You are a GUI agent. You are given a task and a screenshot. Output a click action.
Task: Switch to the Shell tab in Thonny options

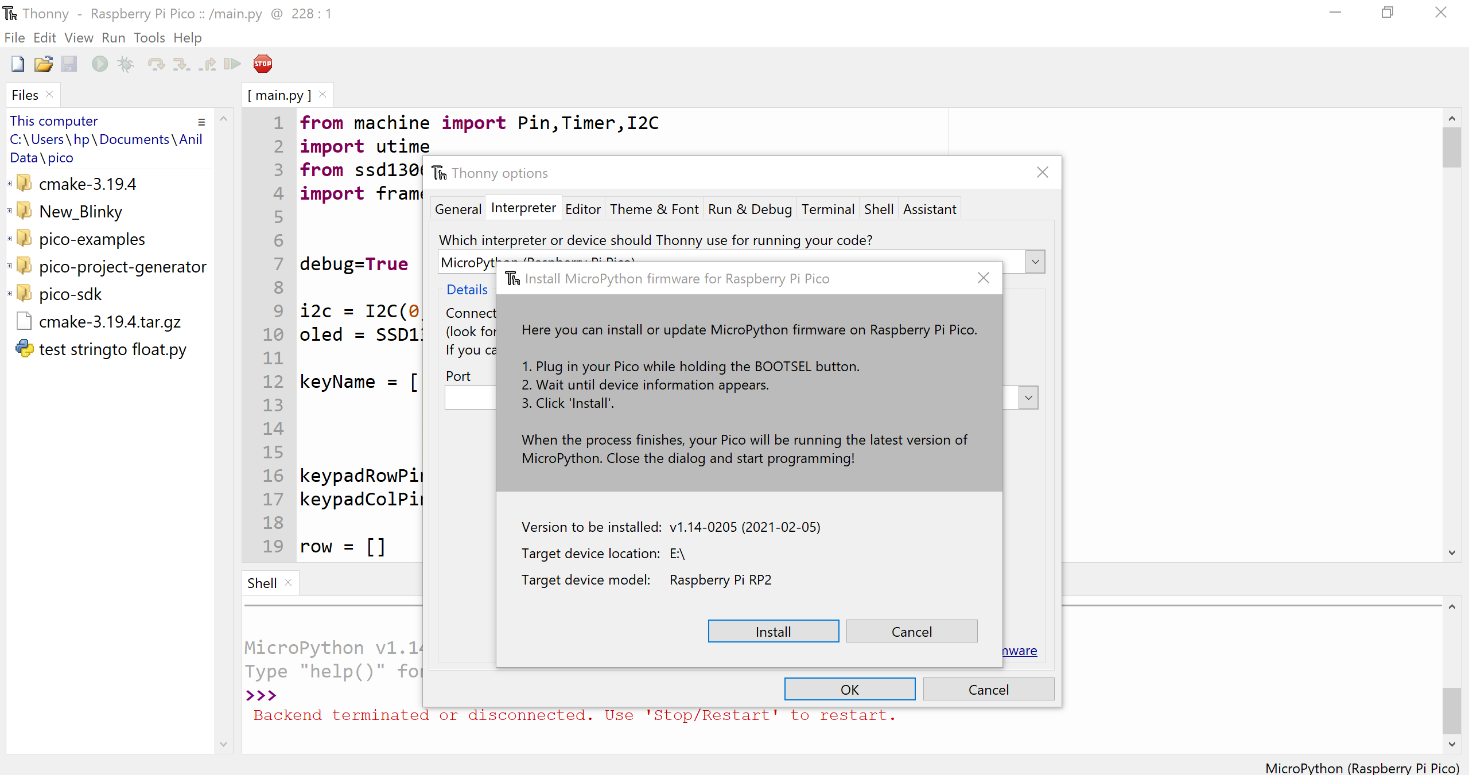878,208
